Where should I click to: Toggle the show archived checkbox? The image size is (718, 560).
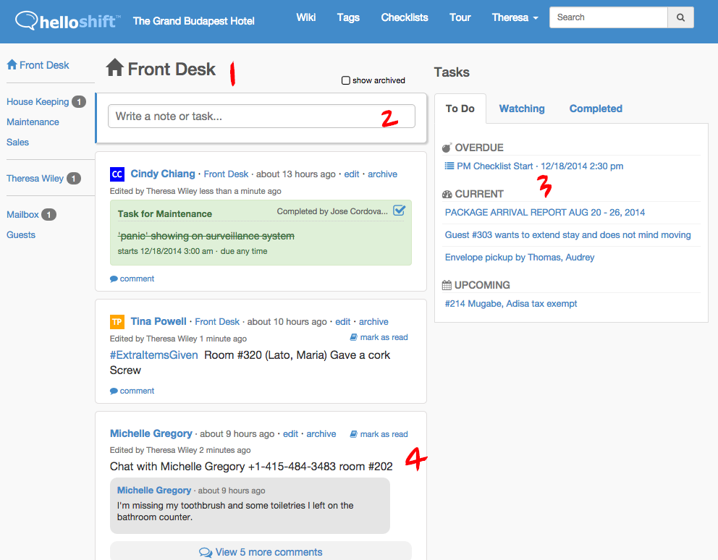pyautogui.click(x=346, y=80)
